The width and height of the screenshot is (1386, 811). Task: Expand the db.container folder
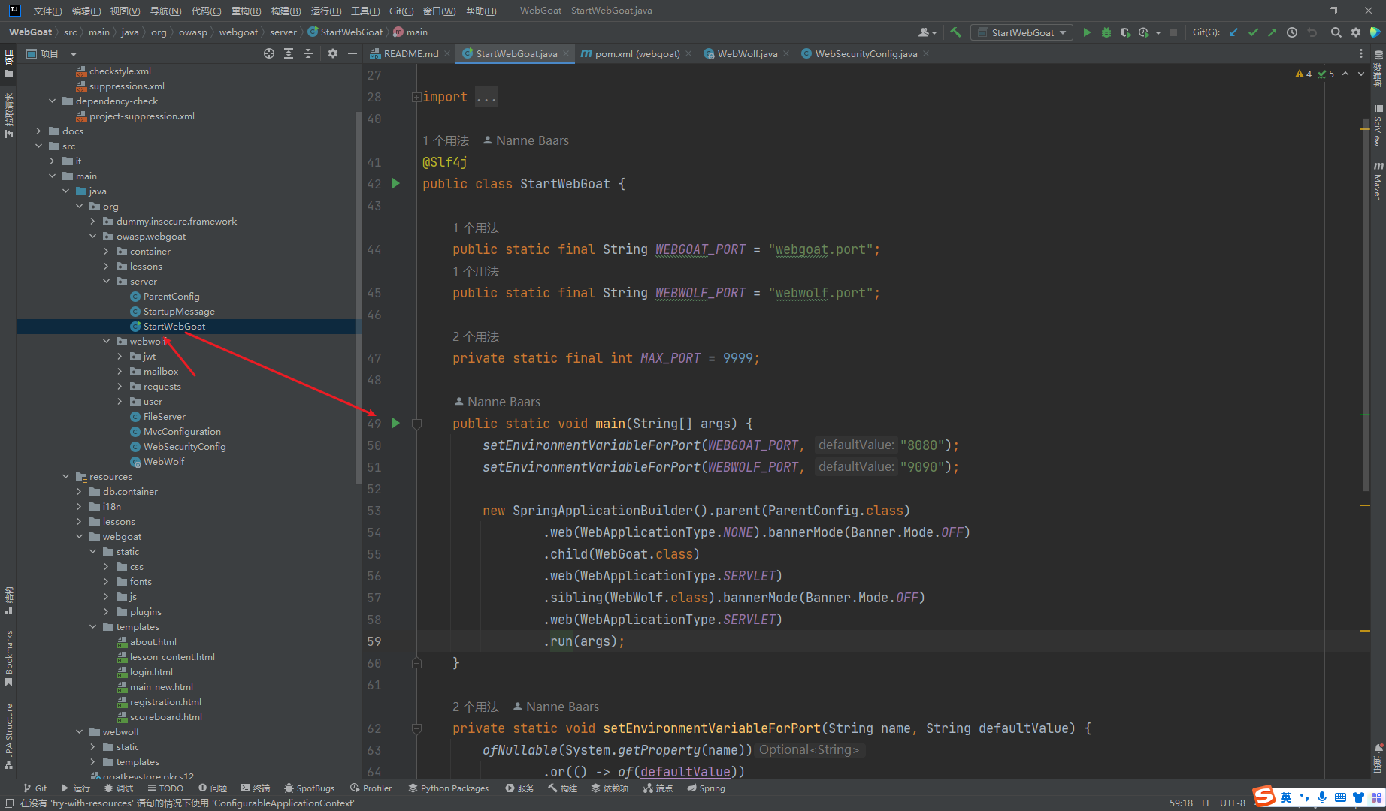[x=79, y=492]
